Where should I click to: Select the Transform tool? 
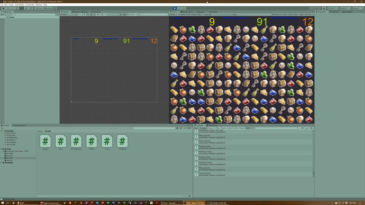[26, 8]
